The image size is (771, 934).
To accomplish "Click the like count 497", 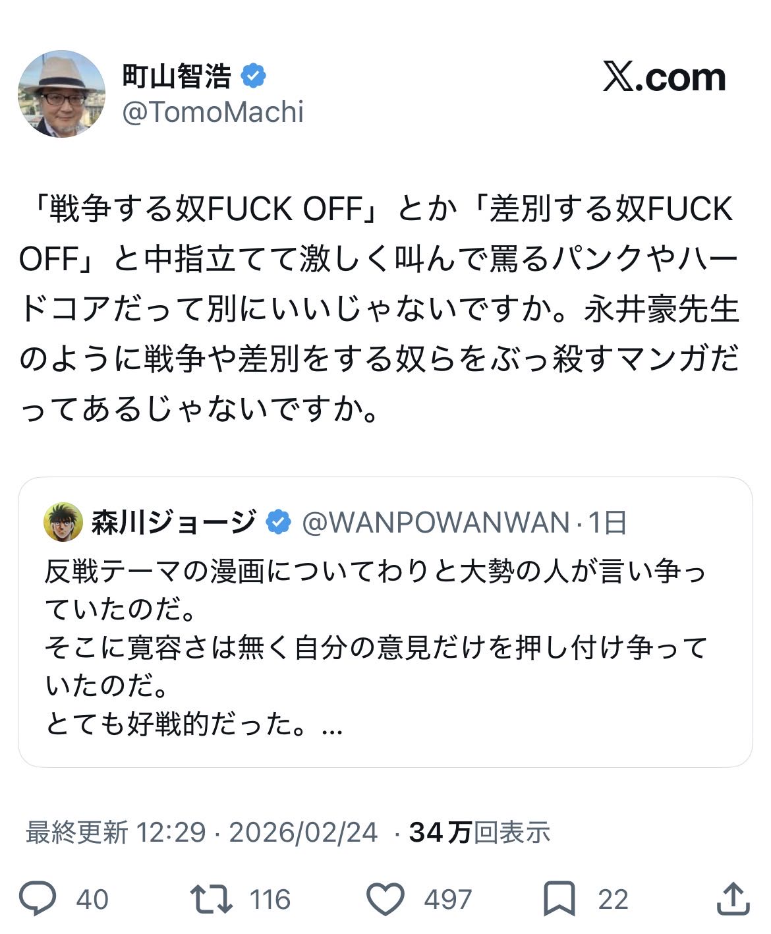I will (x=447, y=900).
